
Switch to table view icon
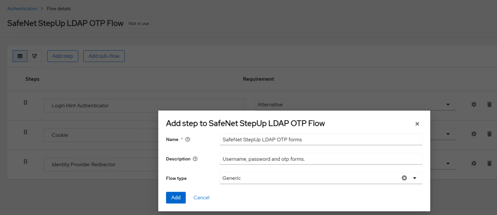[x=20, y=56]
